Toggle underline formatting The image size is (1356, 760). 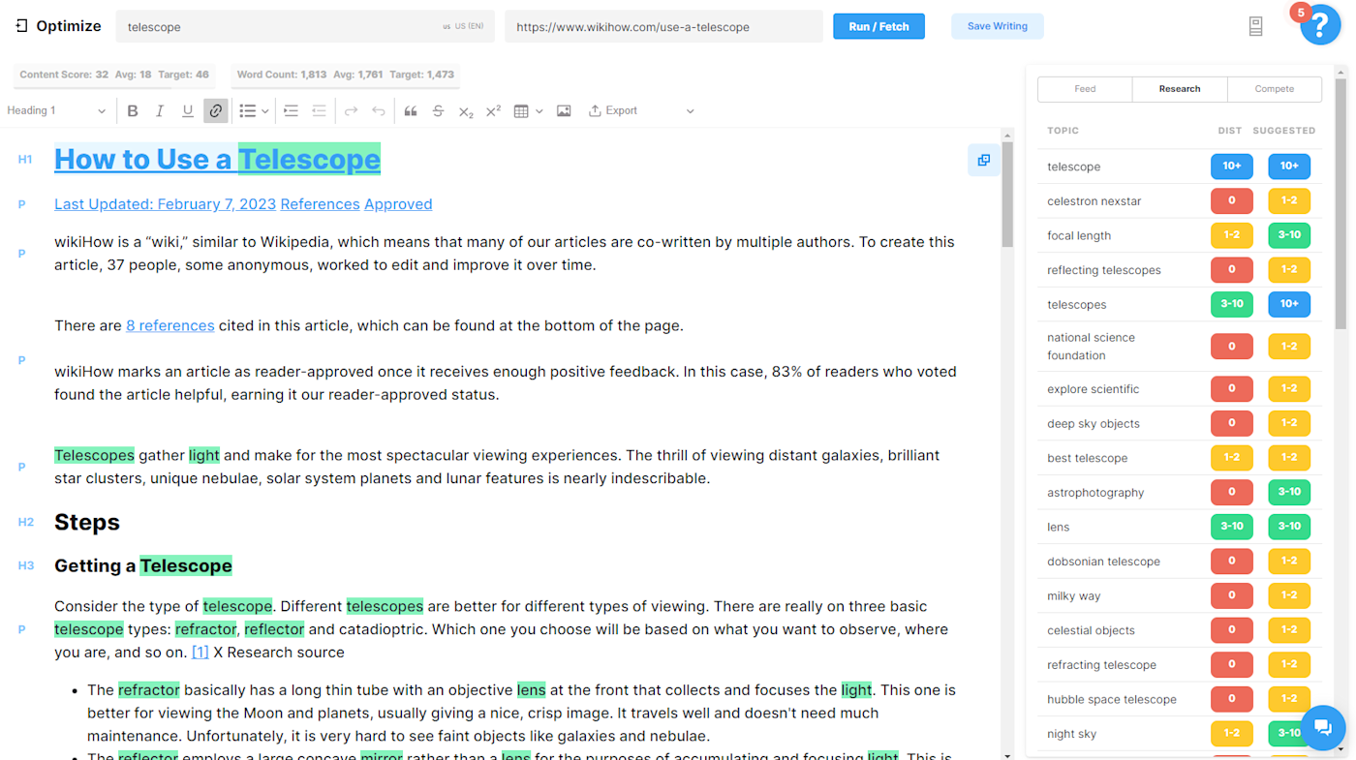pyautogui.click(x=188, y=111)
